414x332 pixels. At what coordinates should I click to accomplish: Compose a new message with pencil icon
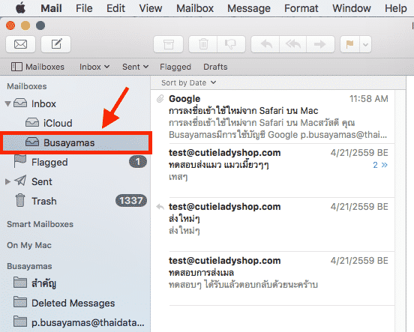click(x=56, y=44)
